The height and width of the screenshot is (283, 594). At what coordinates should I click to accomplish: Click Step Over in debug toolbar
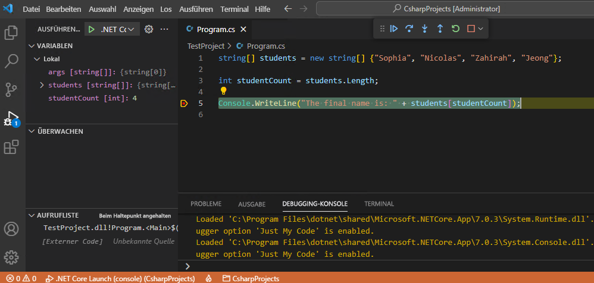tap(409, 29)
